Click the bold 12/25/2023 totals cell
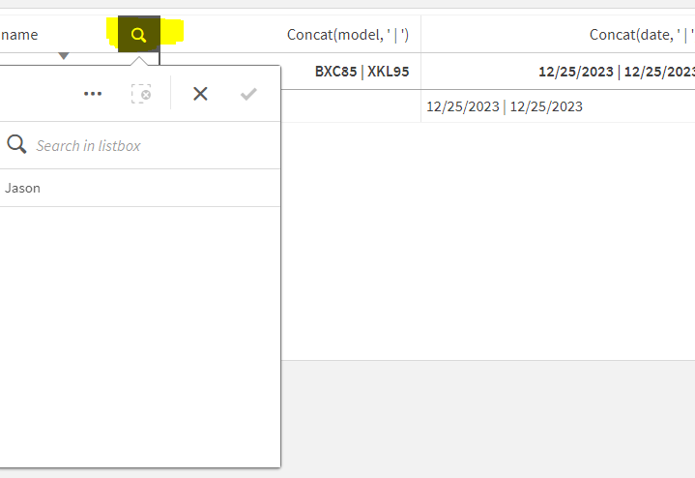Viewport: 695px width, 478px height. point(616,71)
